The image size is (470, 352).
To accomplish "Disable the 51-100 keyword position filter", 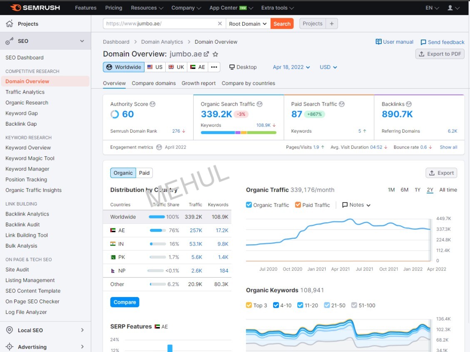I will tap(354, 305).
